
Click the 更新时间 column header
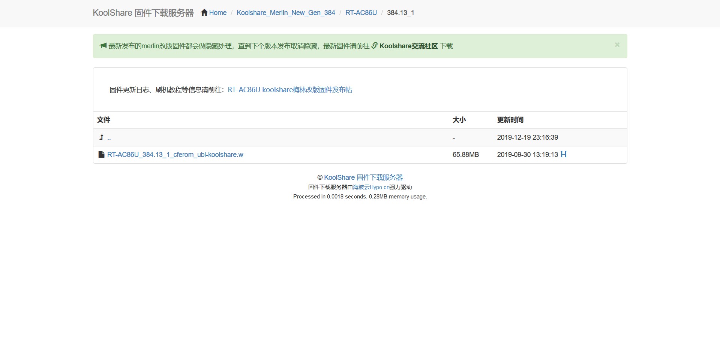(510, 120)
